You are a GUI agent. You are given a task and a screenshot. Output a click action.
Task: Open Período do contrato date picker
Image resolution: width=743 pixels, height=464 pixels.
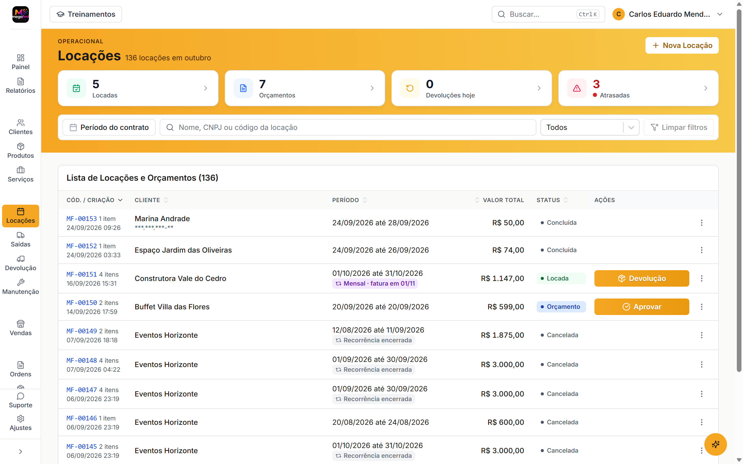pyautogui.click(x=109, y=127)
